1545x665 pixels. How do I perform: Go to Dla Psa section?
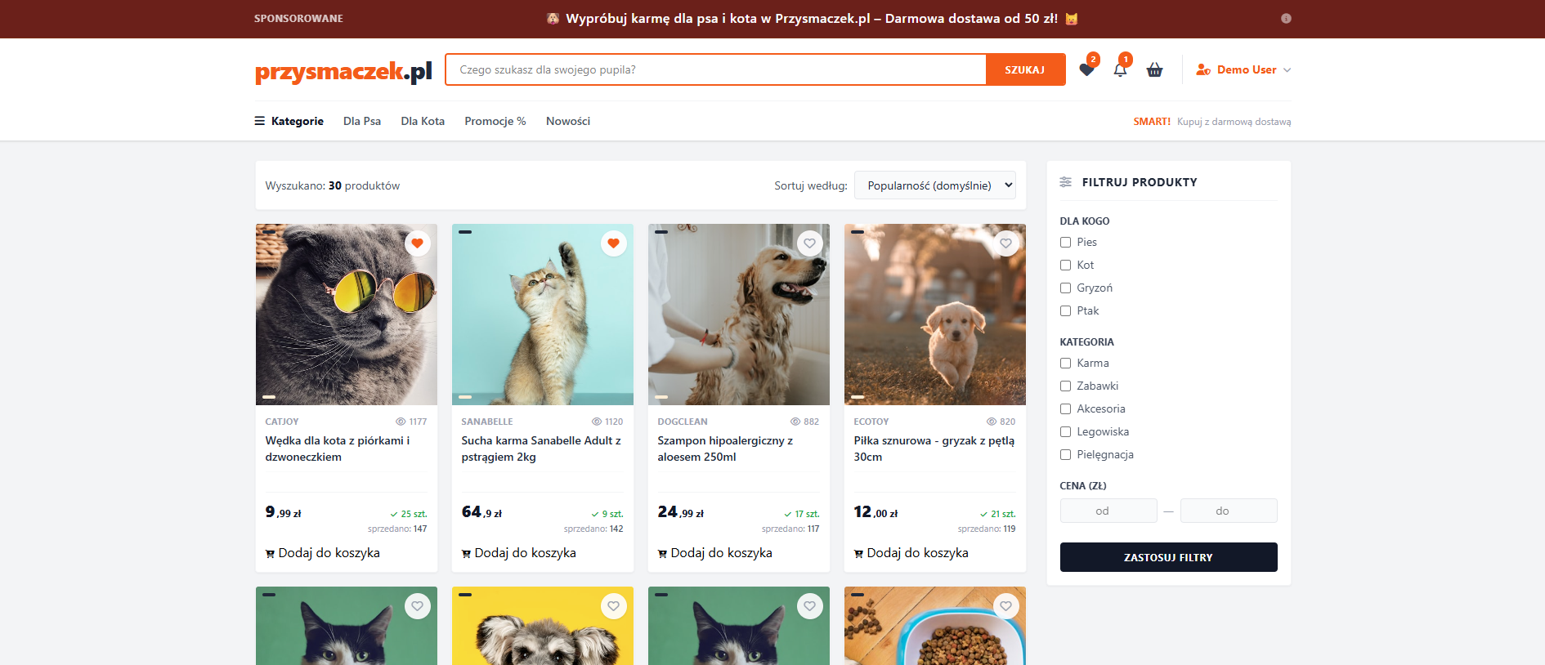point(362,121)
